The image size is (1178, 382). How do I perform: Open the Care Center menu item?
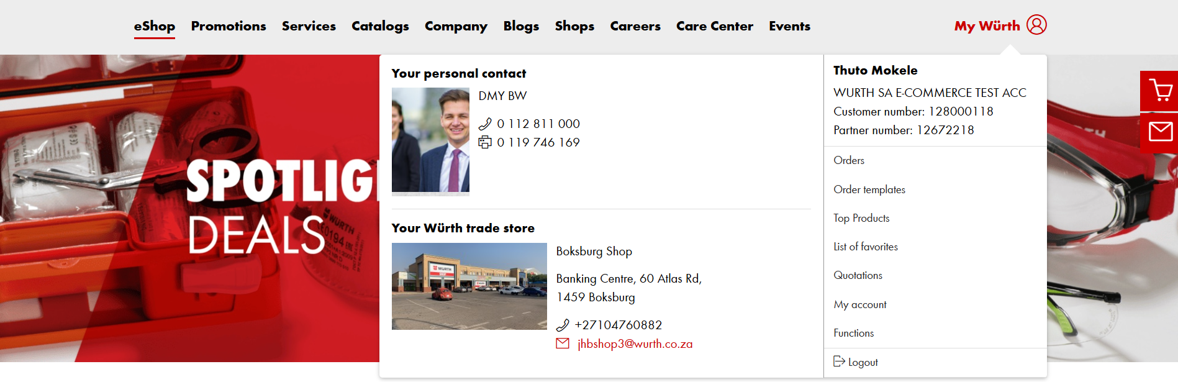point(715,26)
